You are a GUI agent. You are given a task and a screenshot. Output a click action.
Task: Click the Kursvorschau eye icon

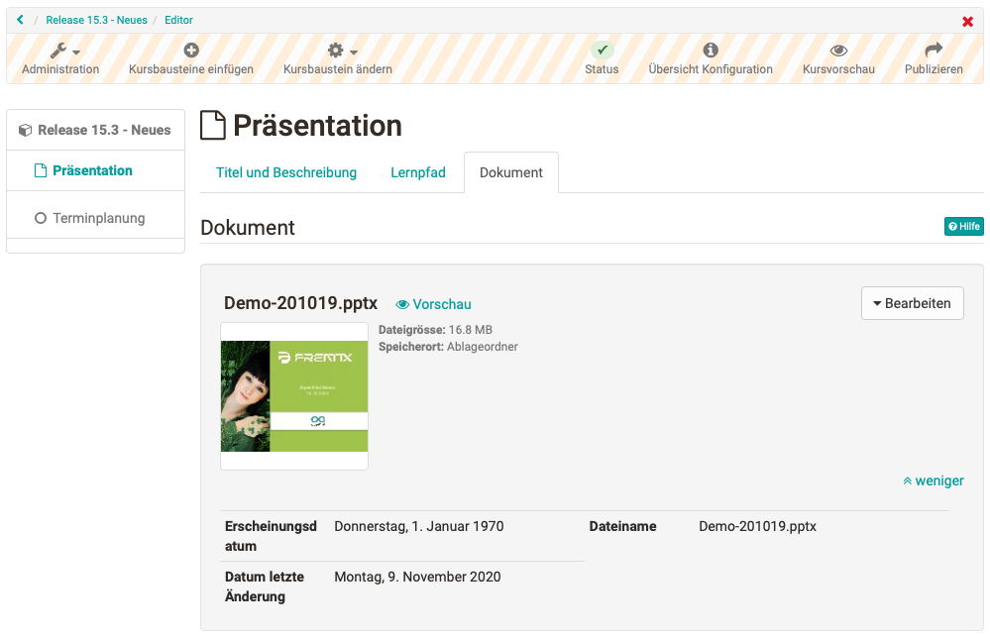[x=838, y=51]
